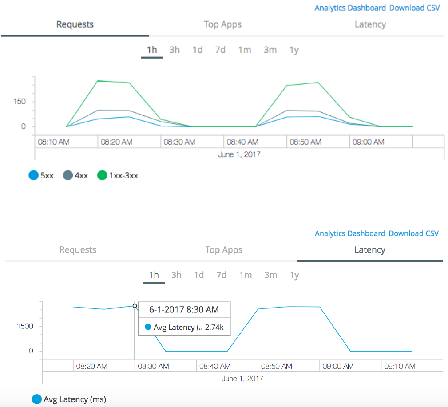The image size is (448, 407).
Task: Choose 1m time range on latency chart
Action: tap(246, 275)
